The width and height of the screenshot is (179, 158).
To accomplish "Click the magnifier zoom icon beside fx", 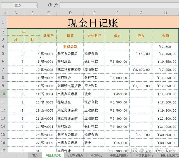I will [50, 5].
